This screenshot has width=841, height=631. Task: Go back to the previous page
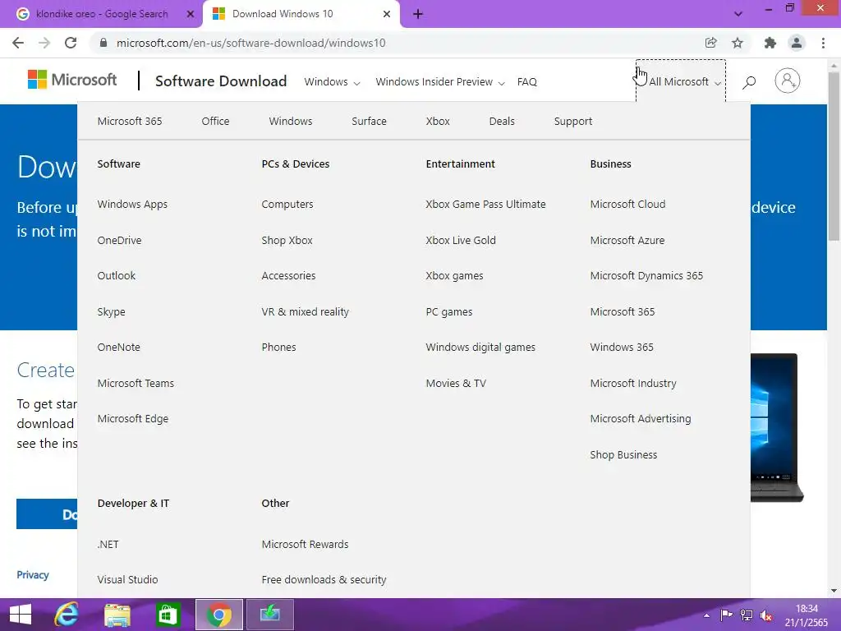click(x=18, y=43)
